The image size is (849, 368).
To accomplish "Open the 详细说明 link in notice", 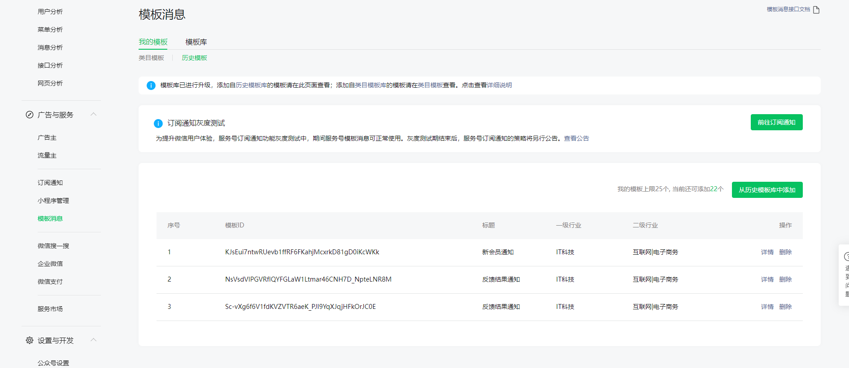I will 499,85.
